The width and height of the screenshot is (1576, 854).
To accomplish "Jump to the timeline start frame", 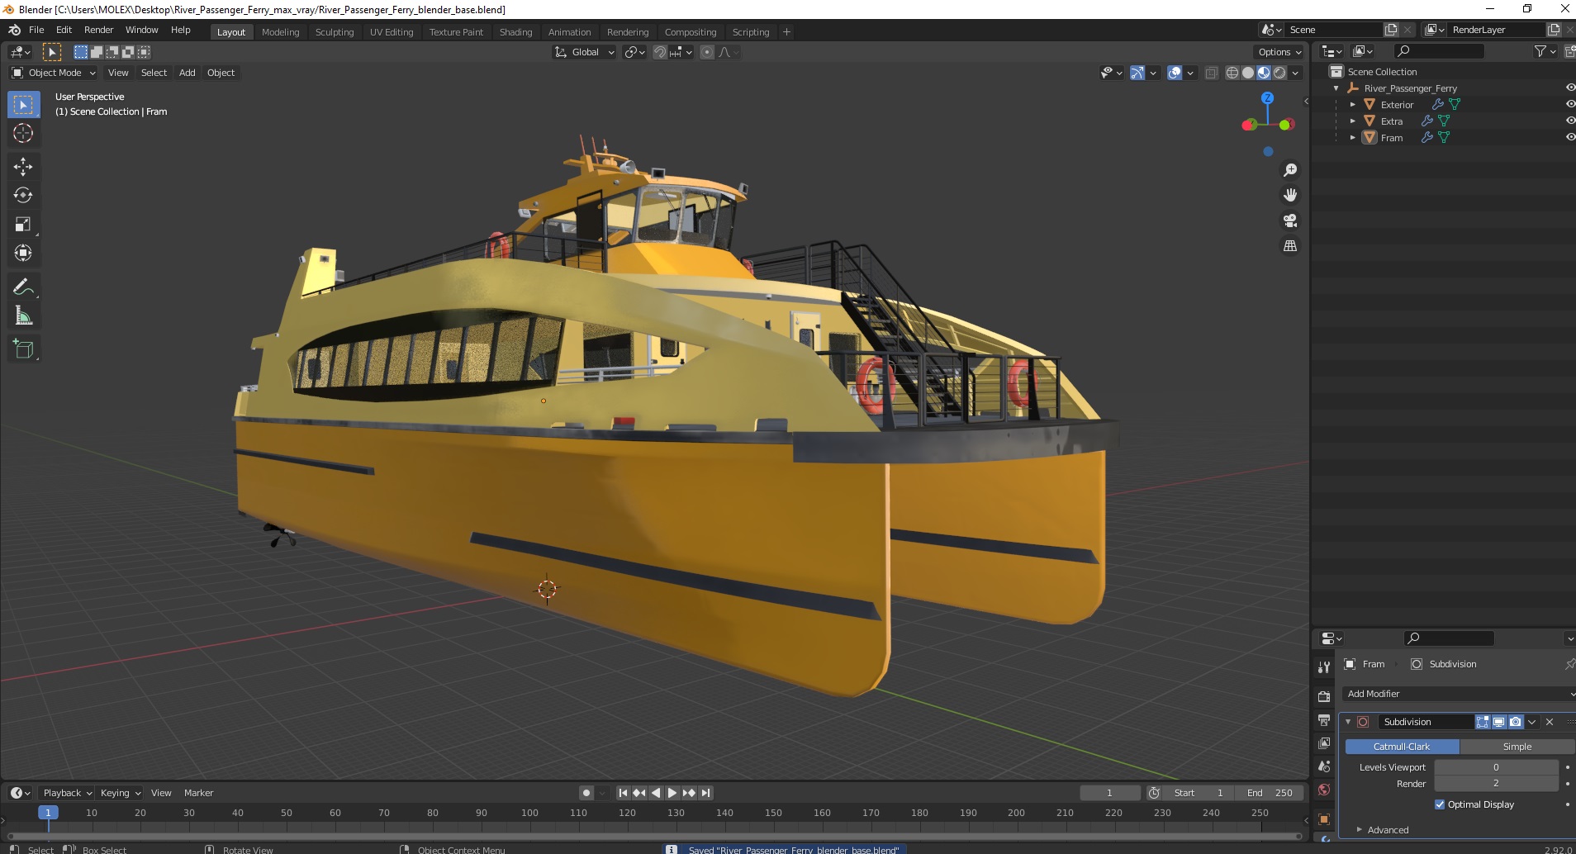I will pos(623,793).
